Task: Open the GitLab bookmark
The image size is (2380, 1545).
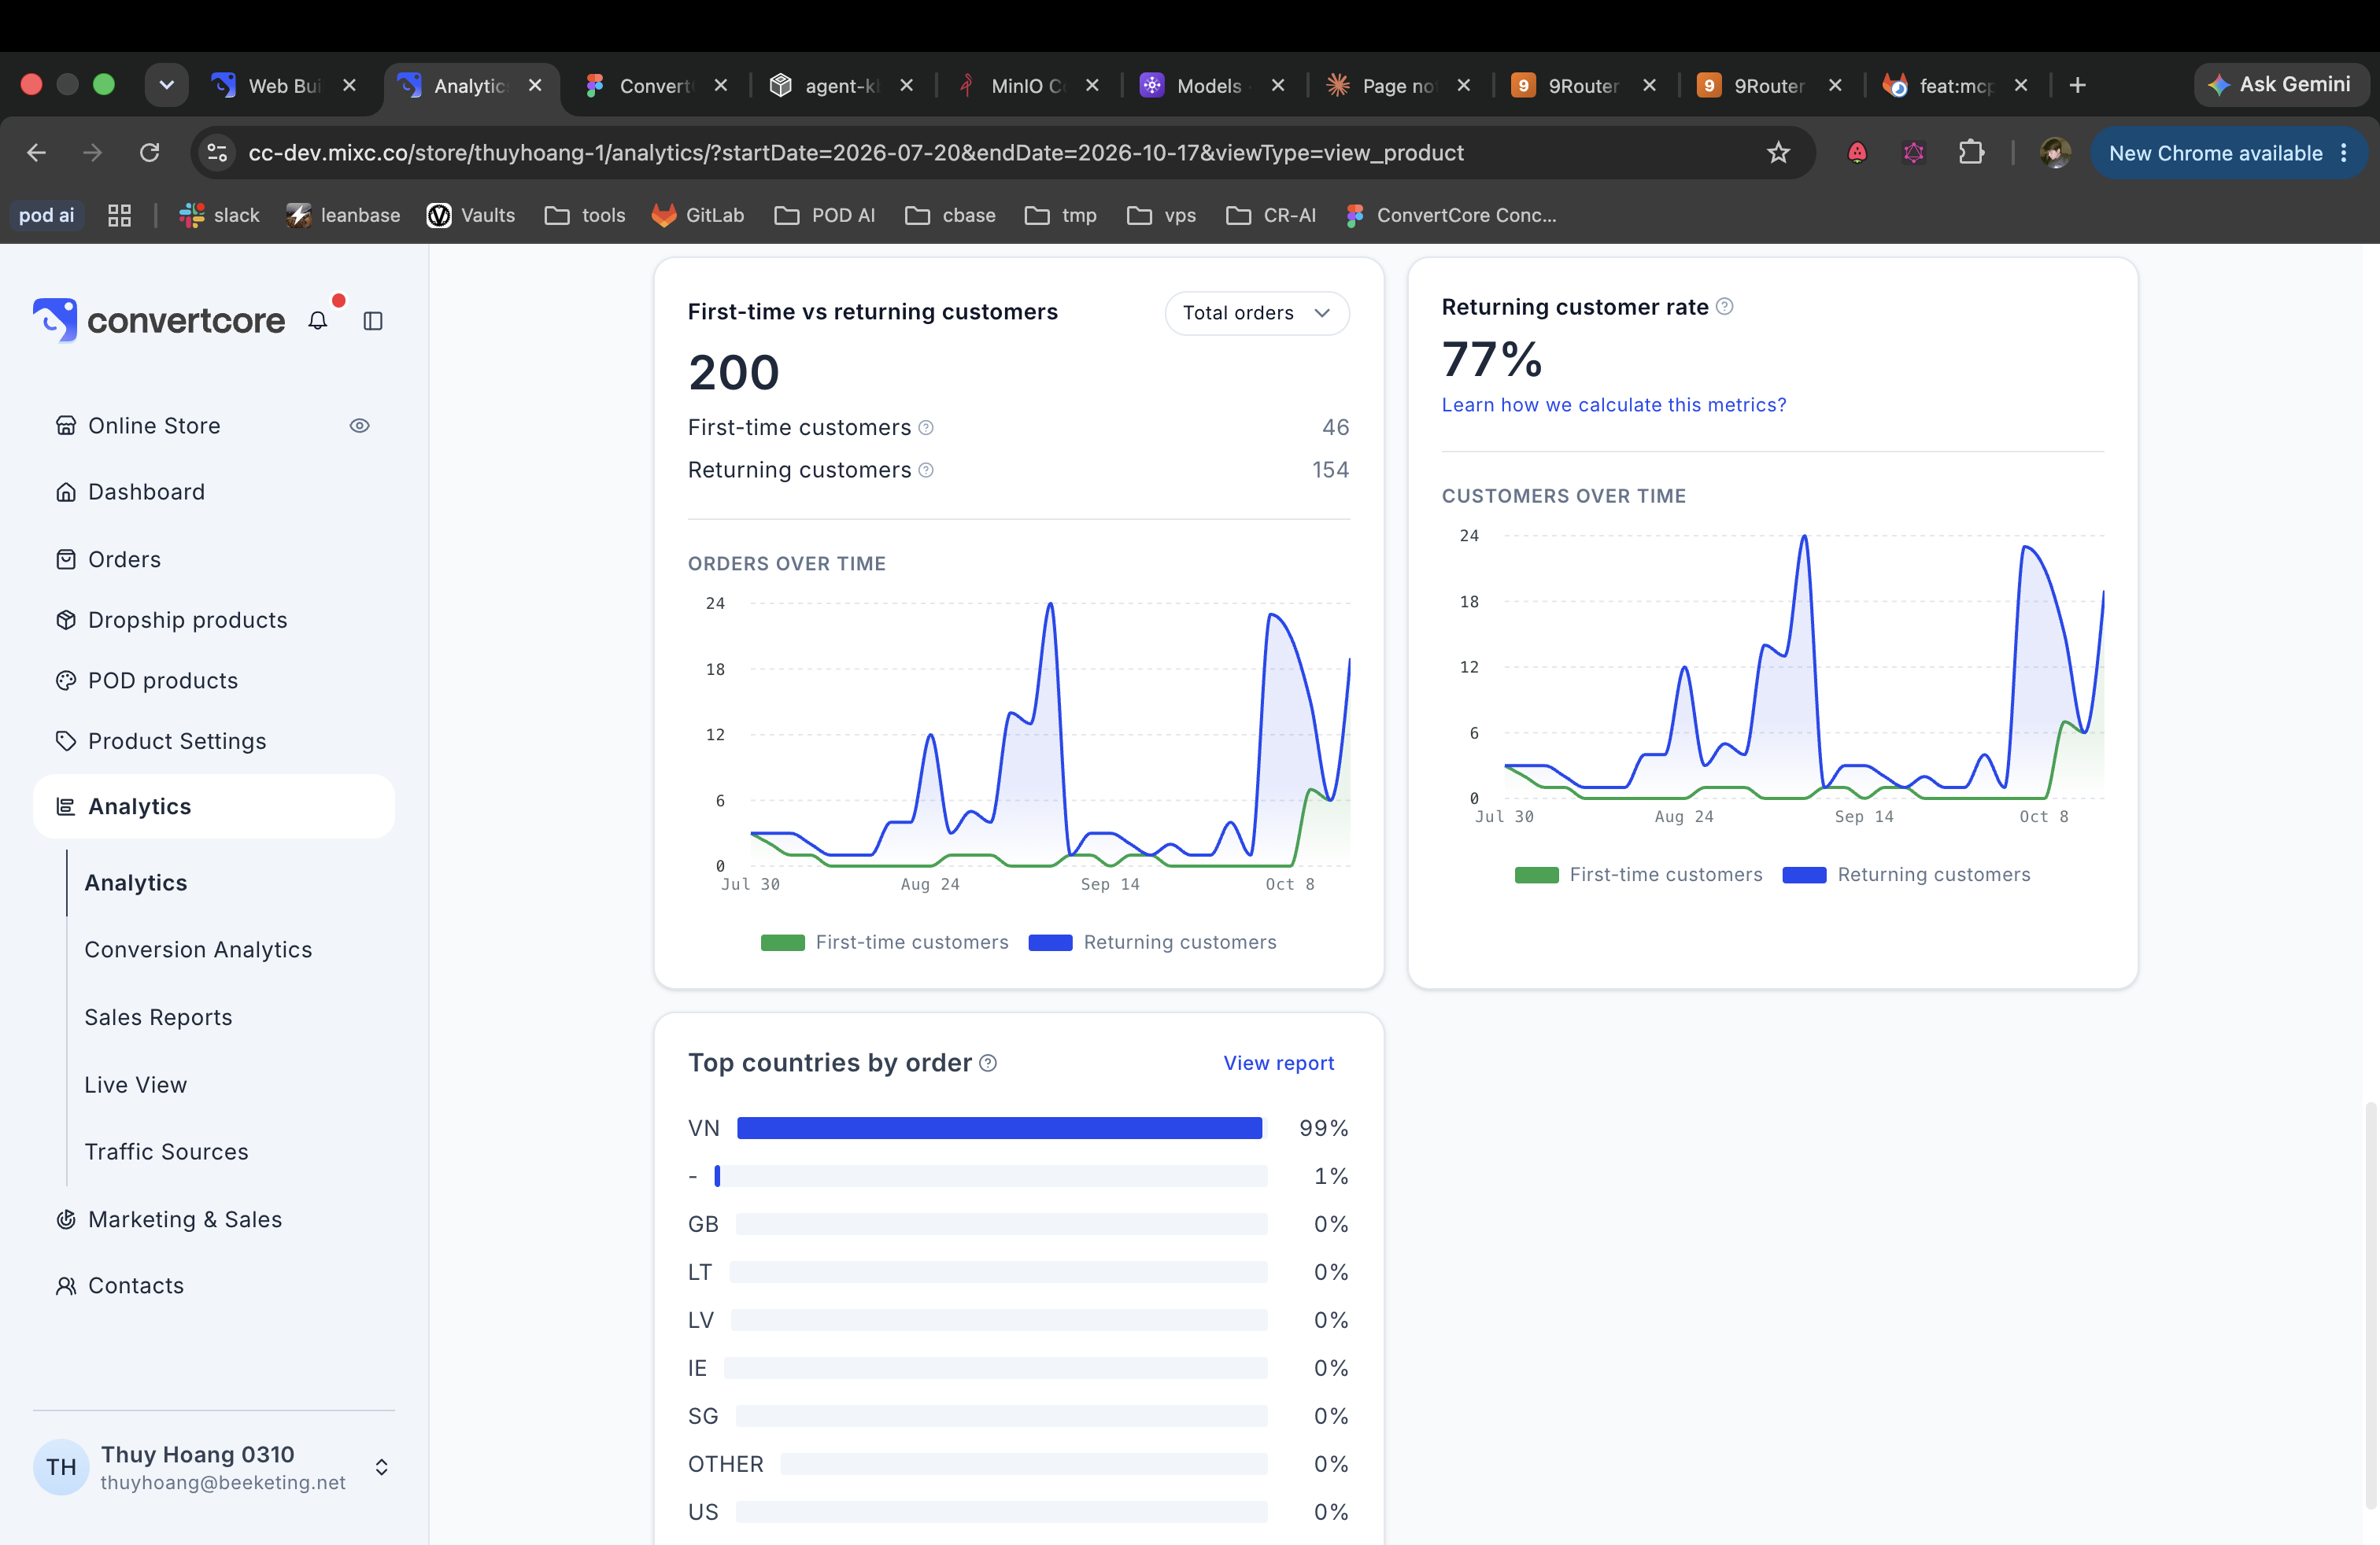Action: [698, 215]
